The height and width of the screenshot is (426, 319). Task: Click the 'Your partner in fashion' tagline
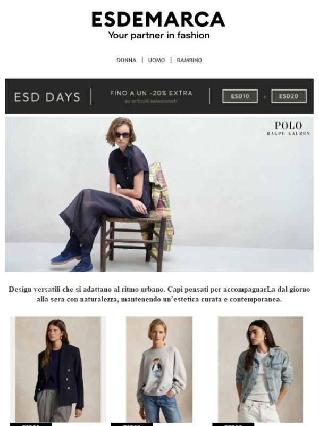click(x=159, y=35)
